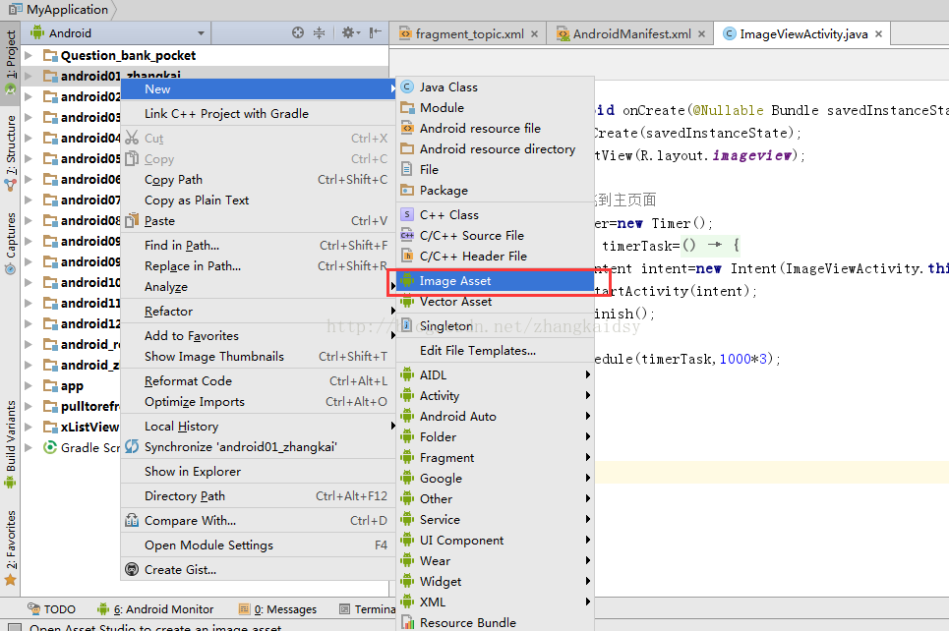Viewport: 949px width, 631px height.
Task: Open the Android Monitor tool window
Action: [155, 609]
